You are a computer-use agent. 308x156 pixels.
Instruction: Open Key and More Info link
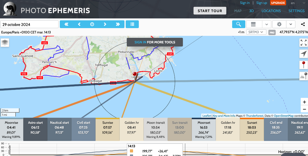224,116
